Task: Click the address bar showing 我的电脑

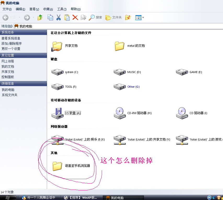Action: pos(118,26)
